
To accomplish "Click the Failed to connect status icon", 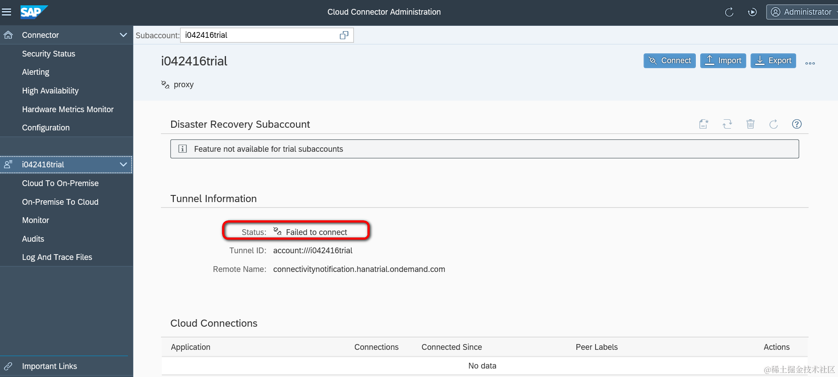I will coord(277,231).
